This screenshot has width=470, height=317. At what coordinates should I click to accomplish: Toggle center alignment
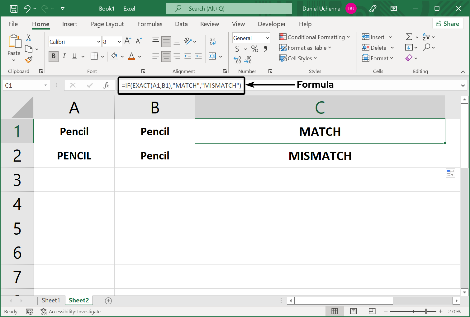166,56
